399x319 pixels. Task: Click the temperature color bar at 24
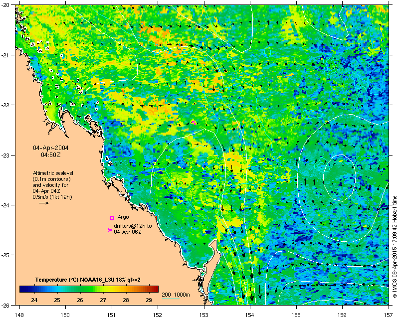point(34,289)
